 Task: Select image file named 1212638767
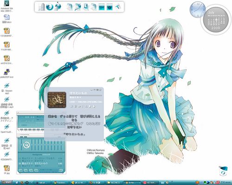pos(6,32)
